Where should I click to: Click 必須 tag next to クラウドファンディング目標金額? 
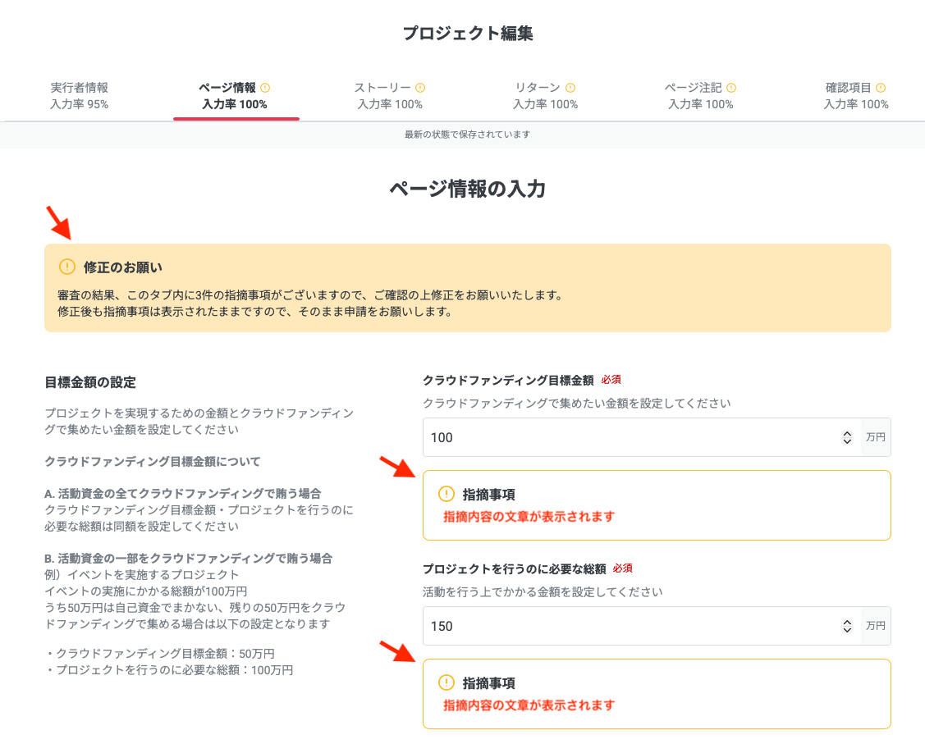611,380
